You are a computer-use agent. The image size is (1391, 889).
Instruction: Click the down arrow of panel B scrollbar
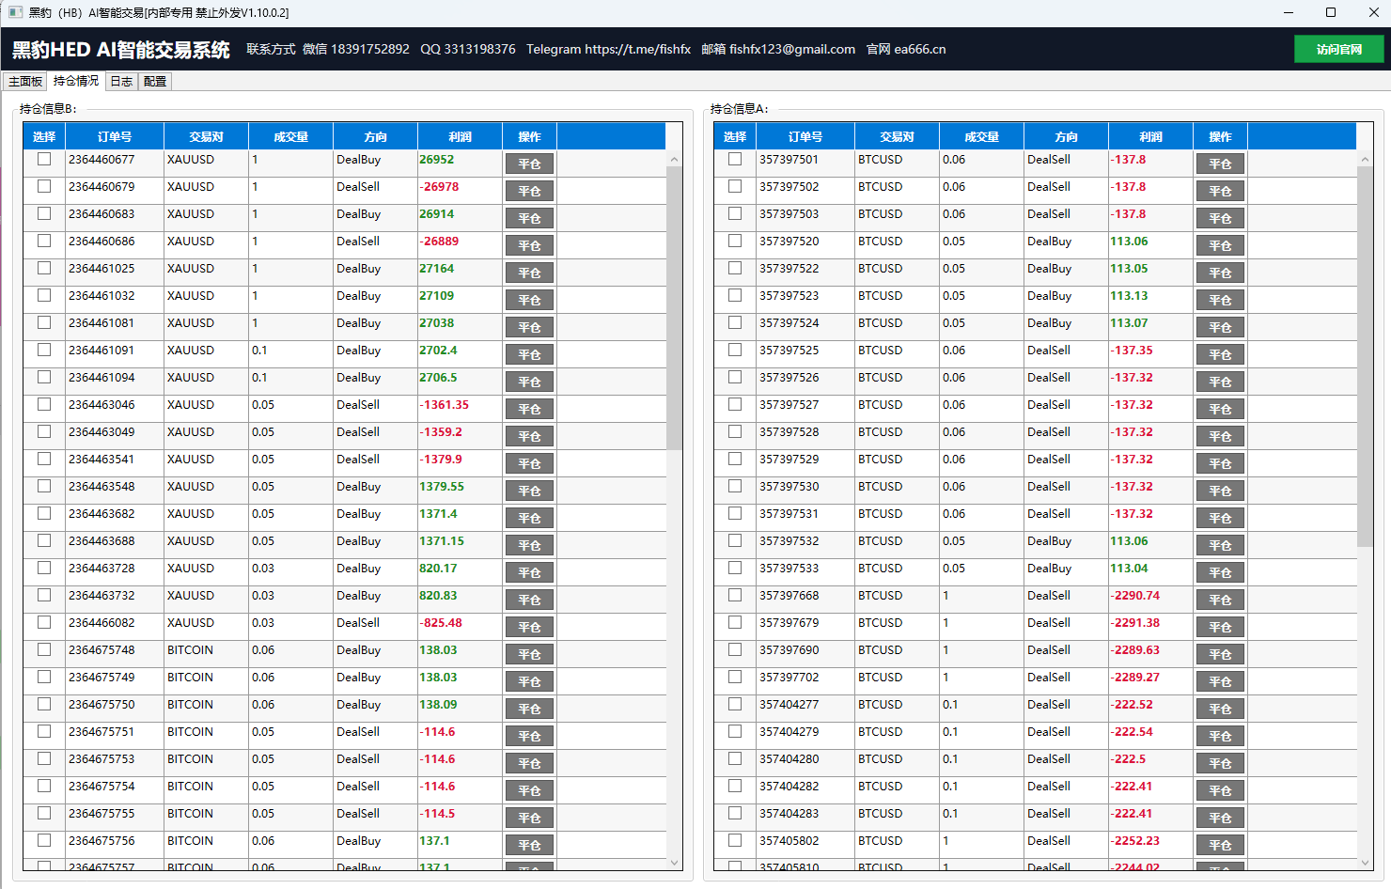click(x=674, y=862)
